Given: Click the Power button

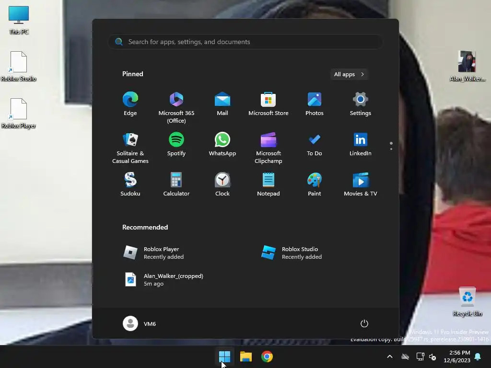Looking at the screenshot, I should 364,323.
